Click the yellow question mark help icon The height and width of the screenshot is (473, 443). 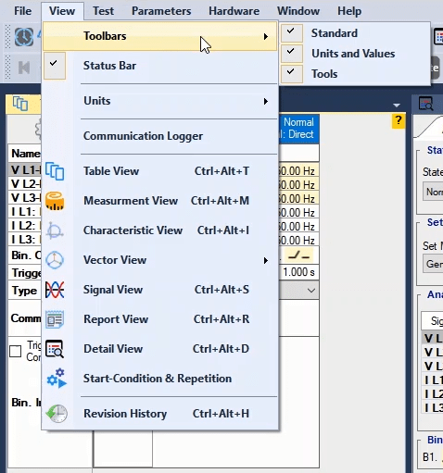399,121
